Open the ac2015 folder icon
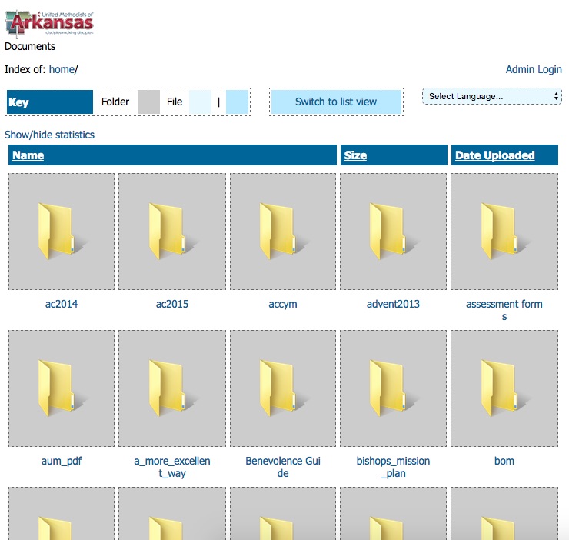This screenshot has width=569, height=540. pos(172,232)
